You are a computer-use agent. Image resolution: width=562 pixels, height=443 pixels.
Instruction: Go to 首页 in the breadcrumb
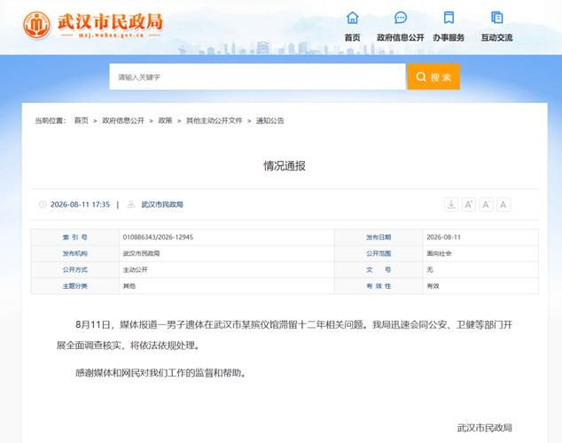(x=81, y=120)
